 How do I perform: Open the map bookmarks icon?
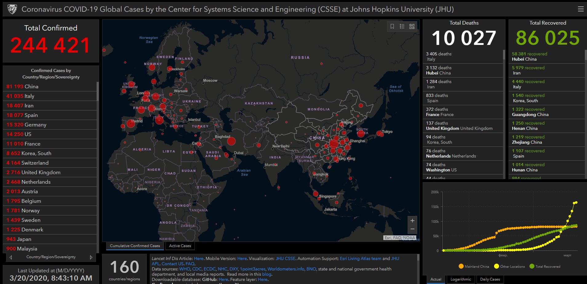pos(392,26)
